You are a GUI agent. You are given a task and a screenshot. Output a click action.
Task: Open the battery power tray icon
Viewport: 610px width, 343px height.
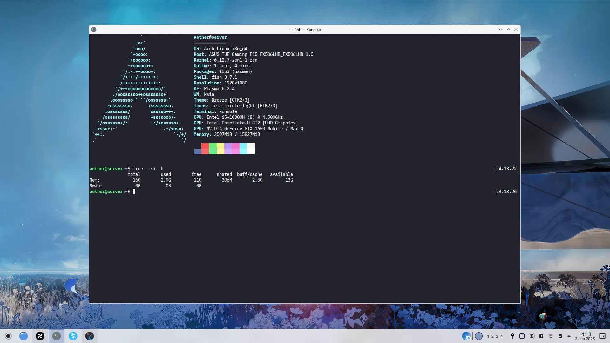click(x=560, y=336)
